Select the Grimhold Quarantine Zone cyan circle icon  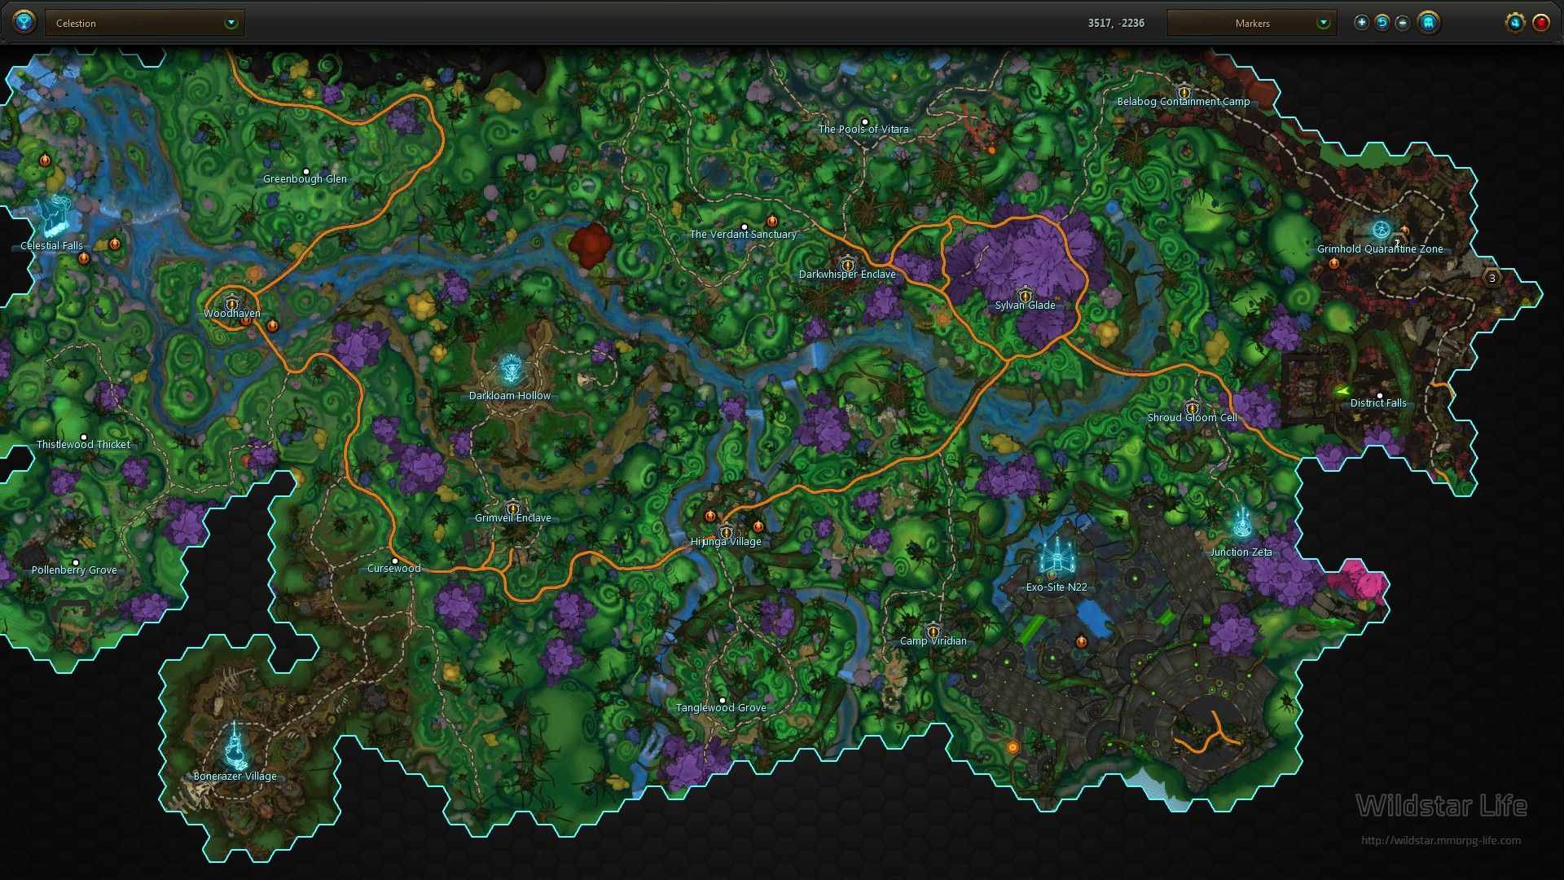click(x=1381, y=229)
